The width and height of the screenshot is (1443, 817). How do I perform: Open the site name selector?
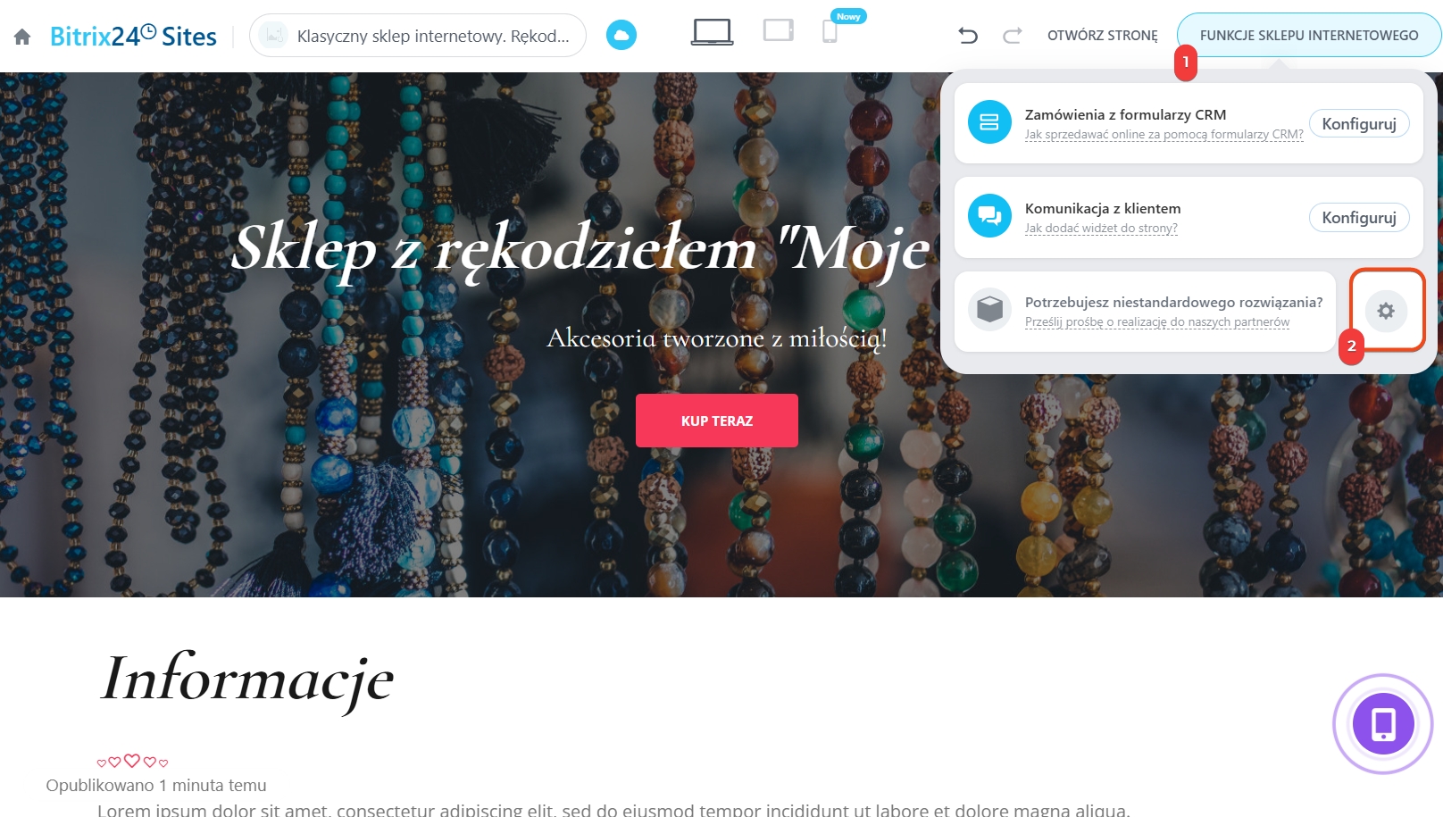(x=418, y=36)
